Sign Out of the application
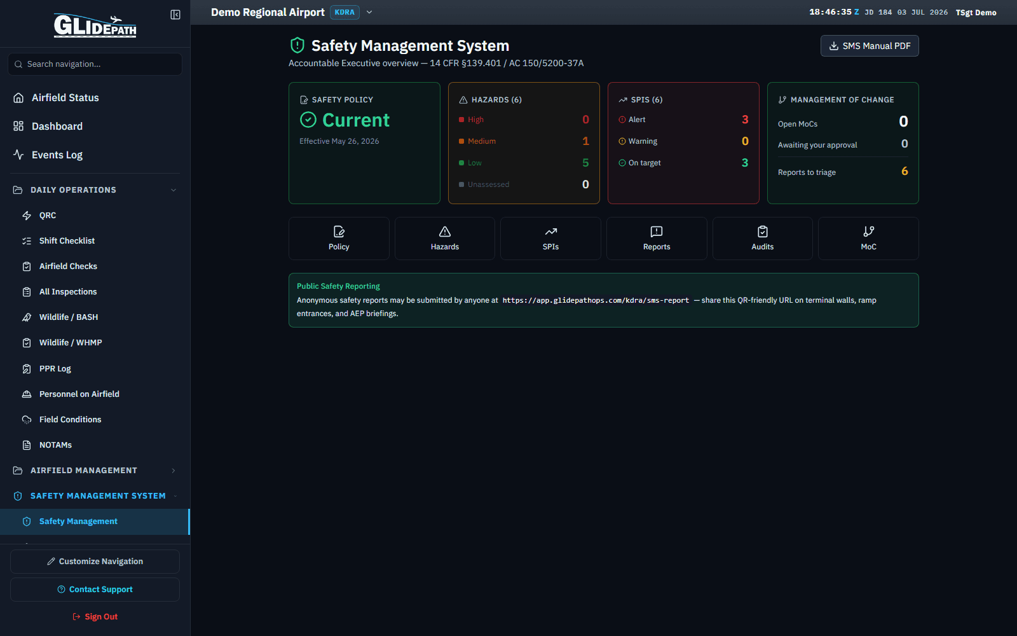The width and height of the screenshot is (1017, 636). coord(95,617)
